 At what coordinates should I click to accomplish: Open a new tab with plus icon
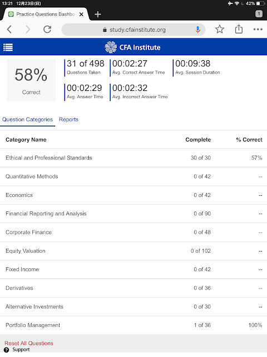[98, 15]
